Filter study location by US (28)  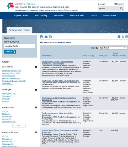(x=5, y=136)
